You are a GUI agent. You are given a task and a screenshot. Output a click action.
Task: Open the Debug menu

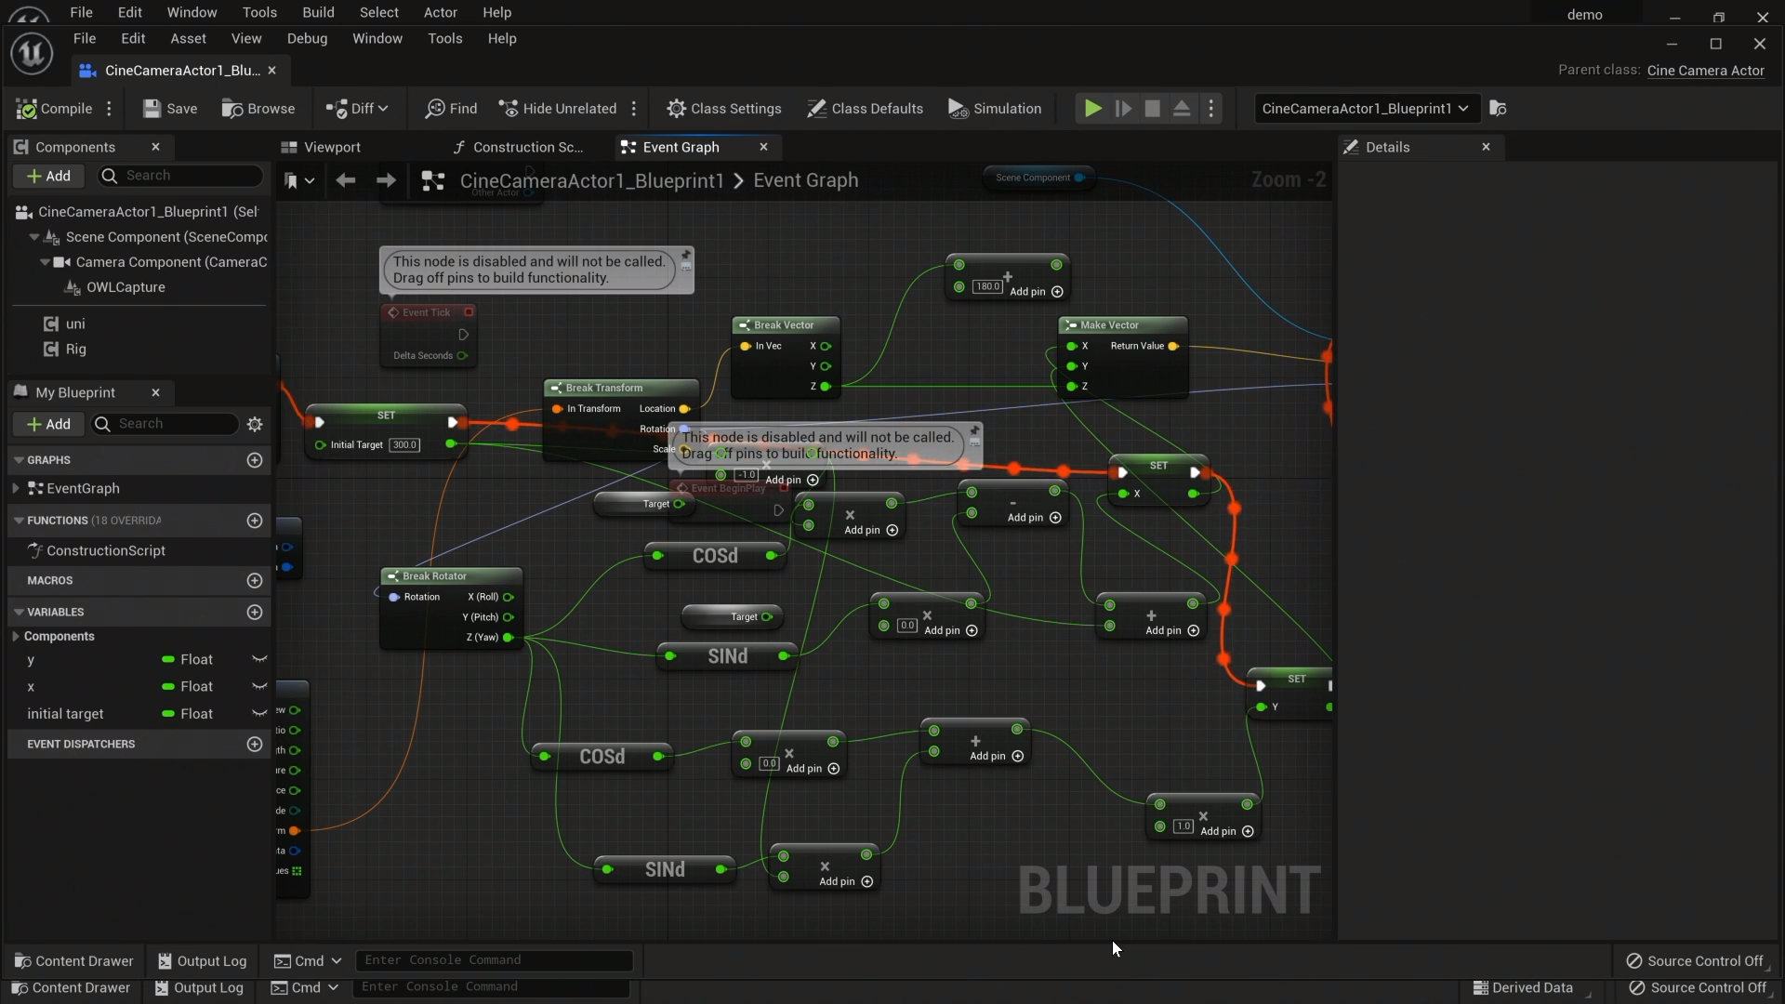307,38
